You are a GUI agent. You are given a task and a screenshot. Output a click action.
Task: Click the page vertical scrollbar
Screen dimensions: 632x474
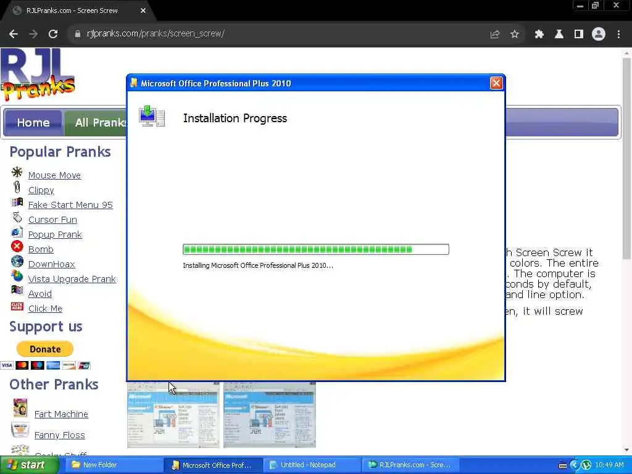point(626,159)
